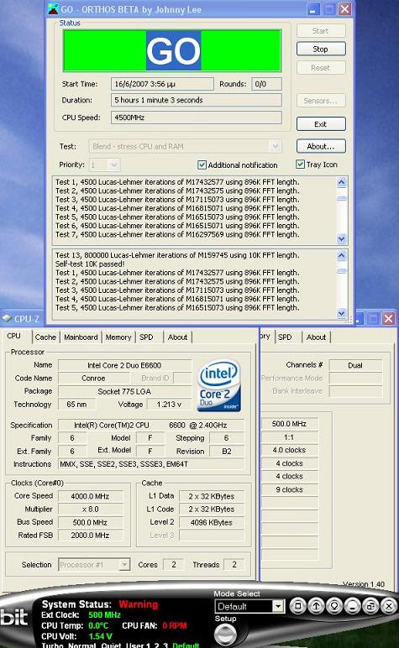This screenshot has width=399, height=648.
Task: Click the Intel Core 2 Duo logo
Action: (x=219, y=385)
